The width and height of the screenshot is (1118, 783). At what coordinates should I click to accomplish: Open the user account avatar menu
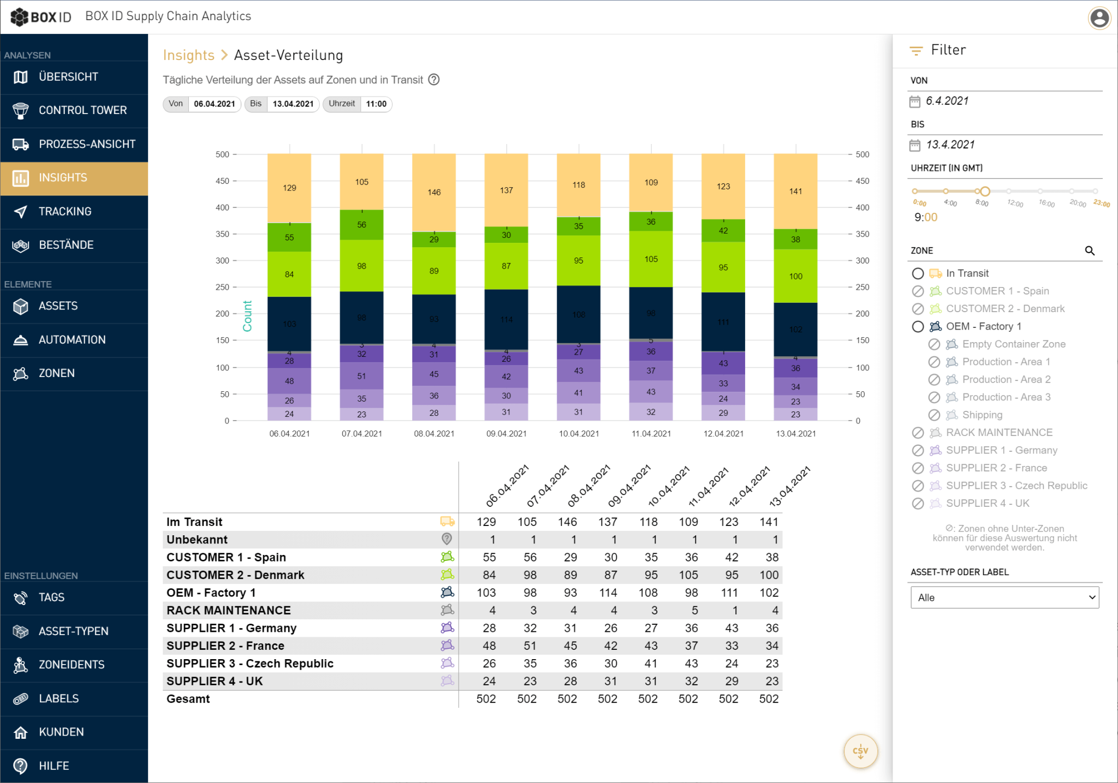point(1099,18)
